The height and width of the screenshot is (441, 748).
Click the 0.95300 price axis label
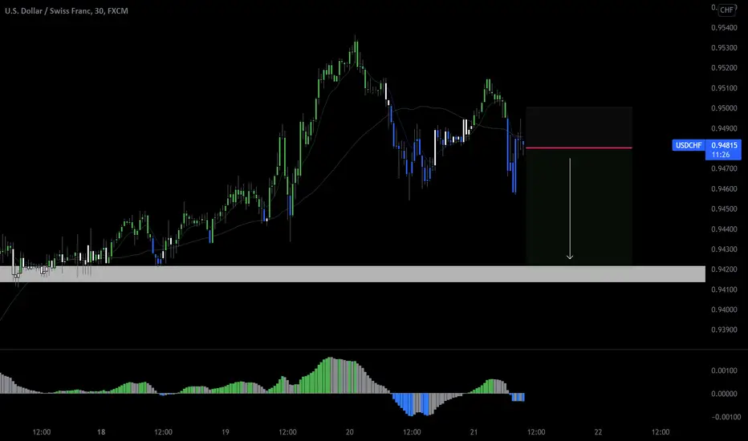pos(724,47)
